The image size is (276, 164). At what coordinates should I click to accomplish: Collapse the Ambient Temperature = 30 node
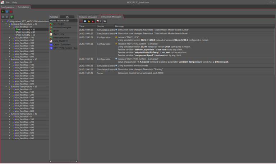(6, 59)
